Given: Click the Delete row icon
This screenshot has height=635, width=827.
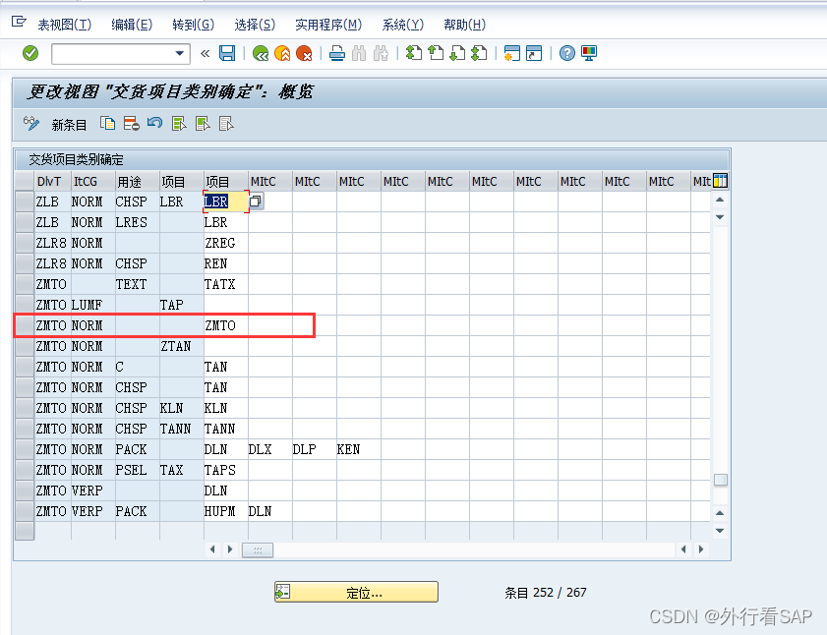Looking at the screenshot, I should (x=131, y=124).
